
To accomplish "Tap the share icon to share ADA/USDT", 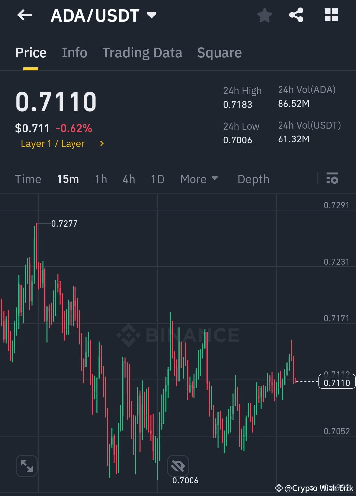I will pos(296,15).
